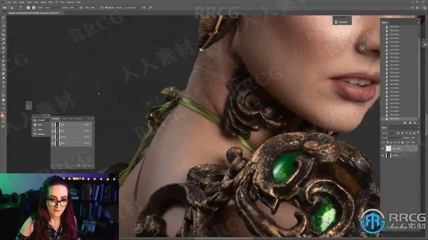Click the Home icon in options bar
Image resolution: width=428 pixels, height=240 pixels.
pyautogui.click(x=4, y=7)
